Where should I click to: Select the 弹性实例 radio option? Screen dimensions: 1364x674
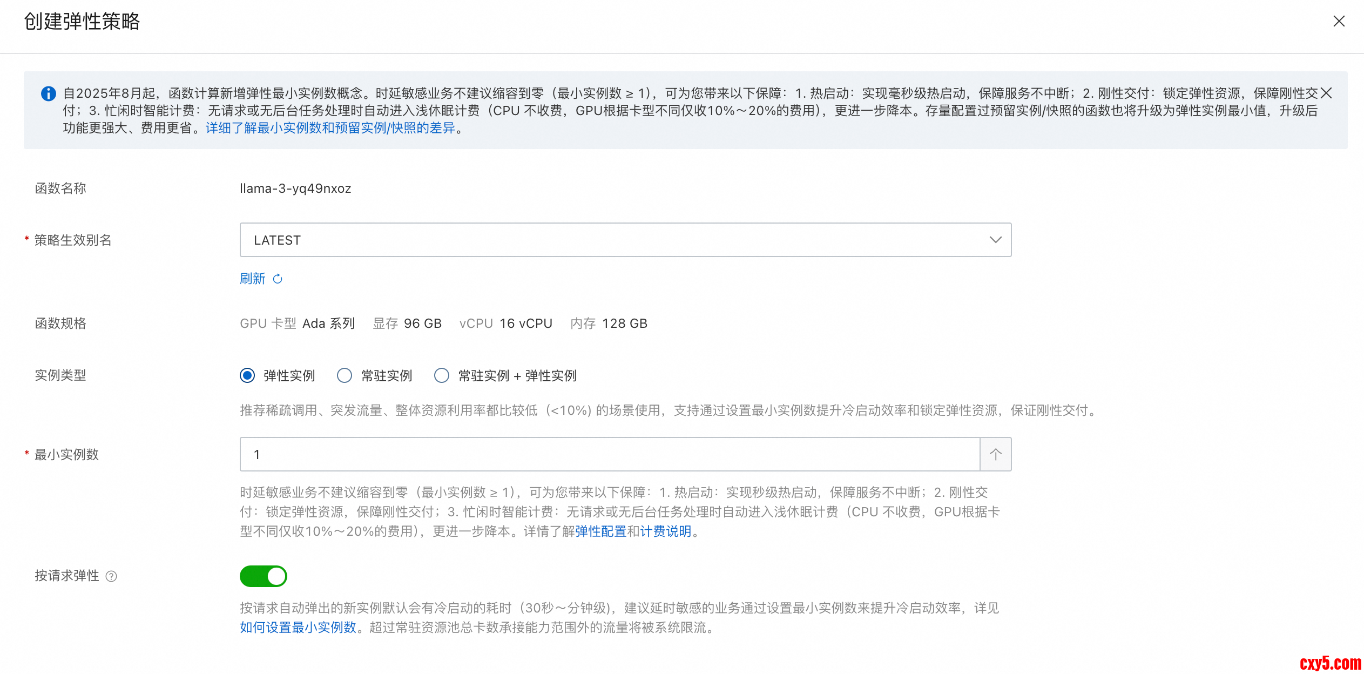pyautogui.click(x=247, y=375)
